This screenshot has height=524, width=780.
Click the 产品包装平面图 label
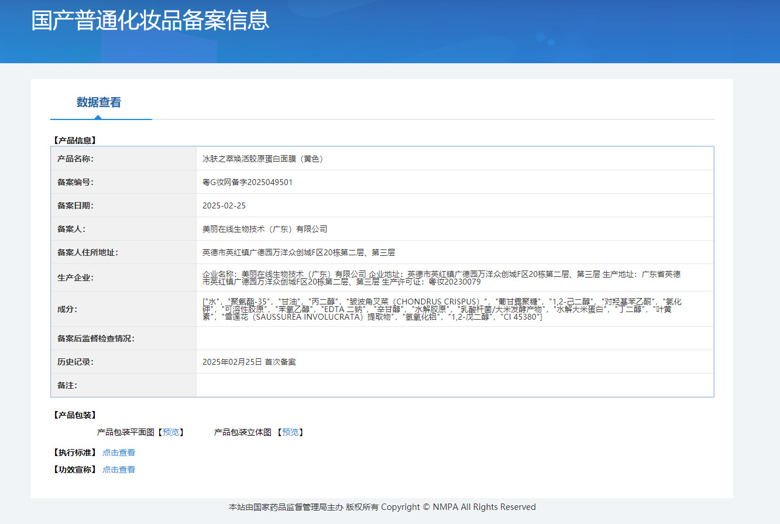click(126, 432)
